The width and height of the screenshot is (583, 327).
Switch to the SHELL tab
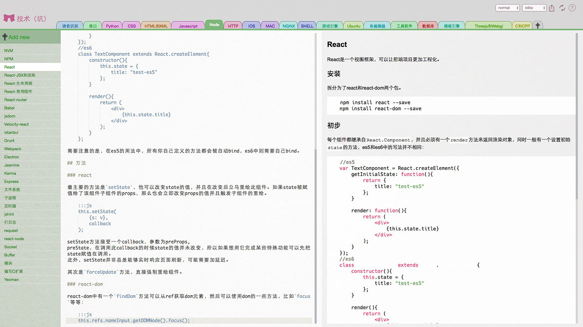pyautogui.click(x=307, y=26)
